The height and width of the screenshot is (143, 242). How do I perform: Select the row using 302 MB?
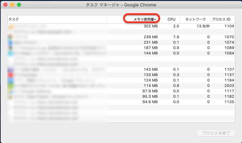(121, 26)
